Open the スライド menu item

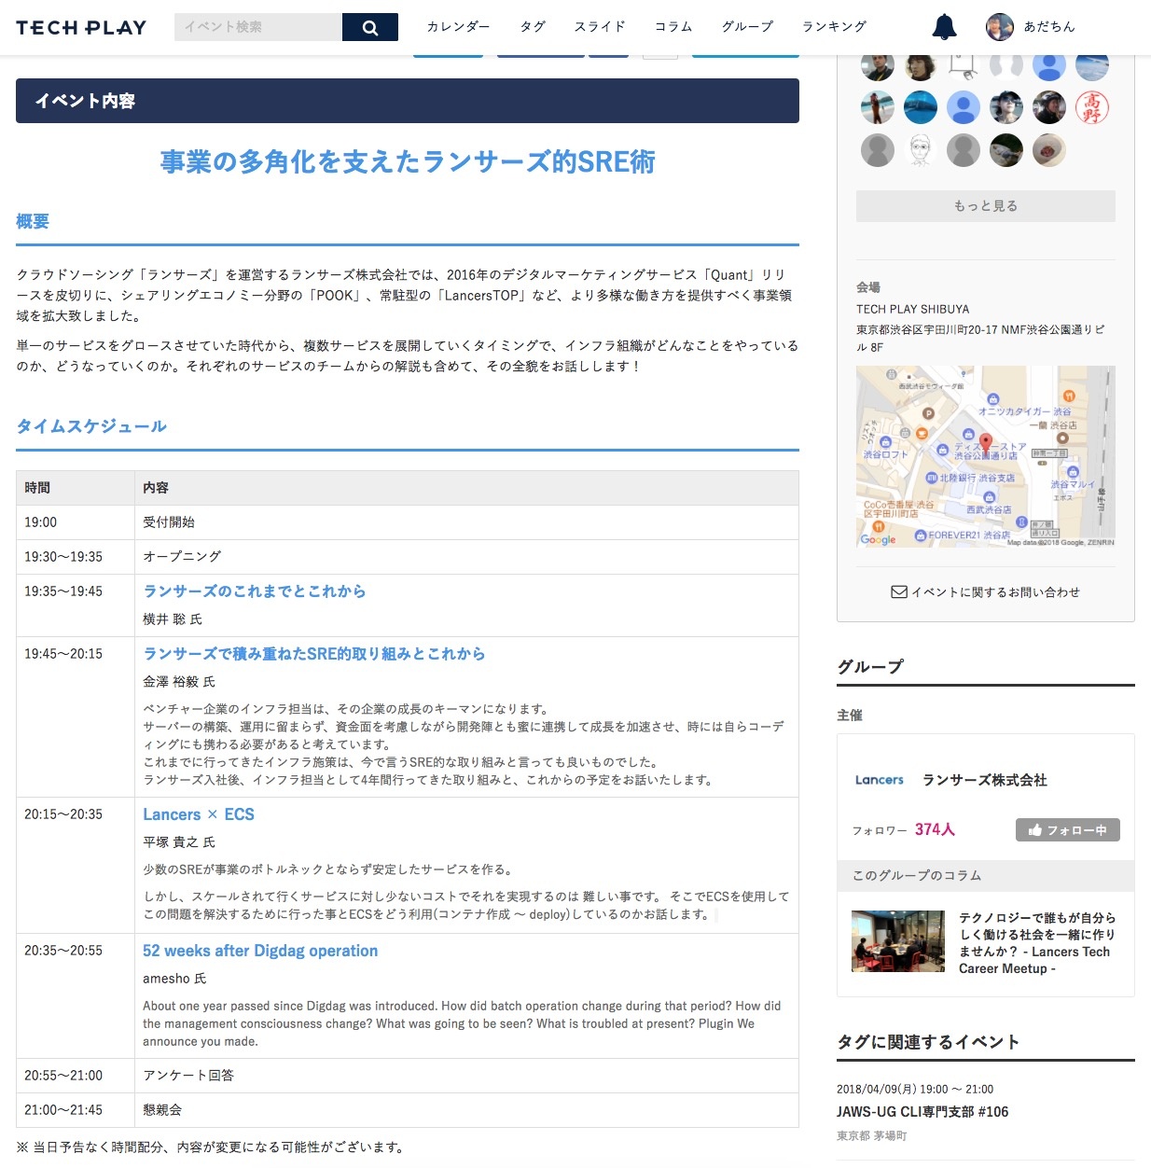pos(600,27)
